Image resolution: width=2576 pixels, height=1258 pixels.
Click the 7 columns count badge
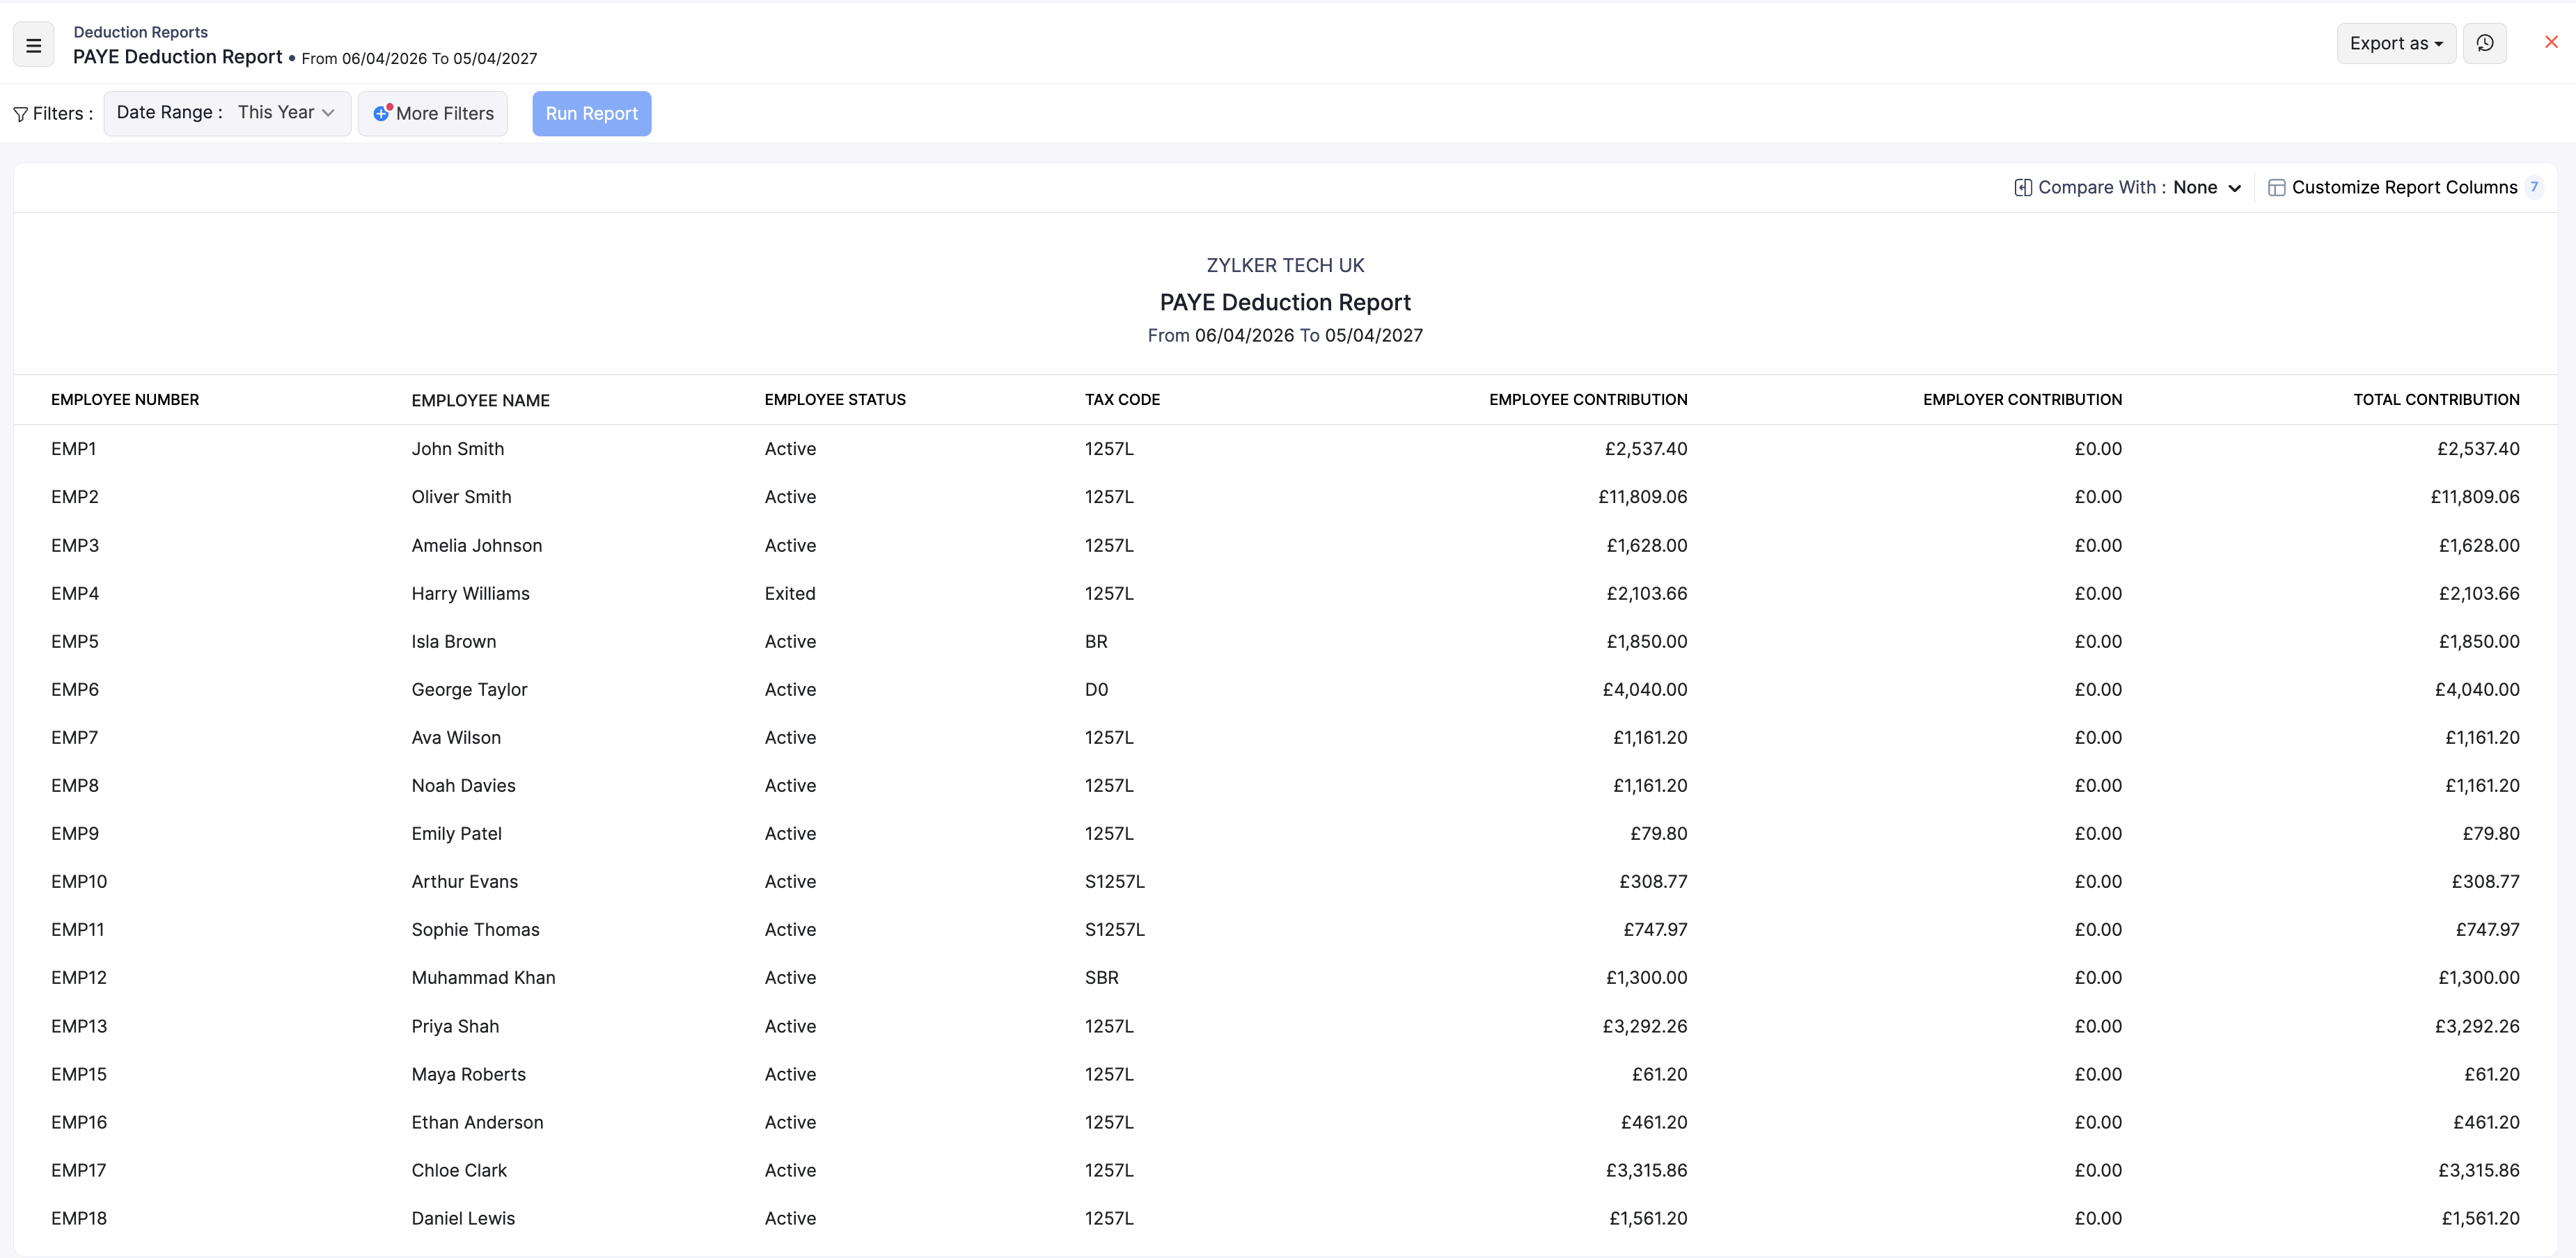coord(2534,187)
